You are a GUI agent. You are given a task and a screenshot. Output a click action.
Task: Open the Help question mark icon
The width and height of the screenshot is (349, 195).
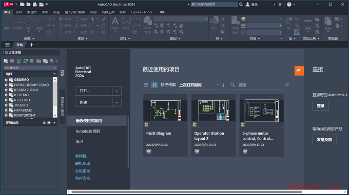pyautogui.click(x=289, y=4)
